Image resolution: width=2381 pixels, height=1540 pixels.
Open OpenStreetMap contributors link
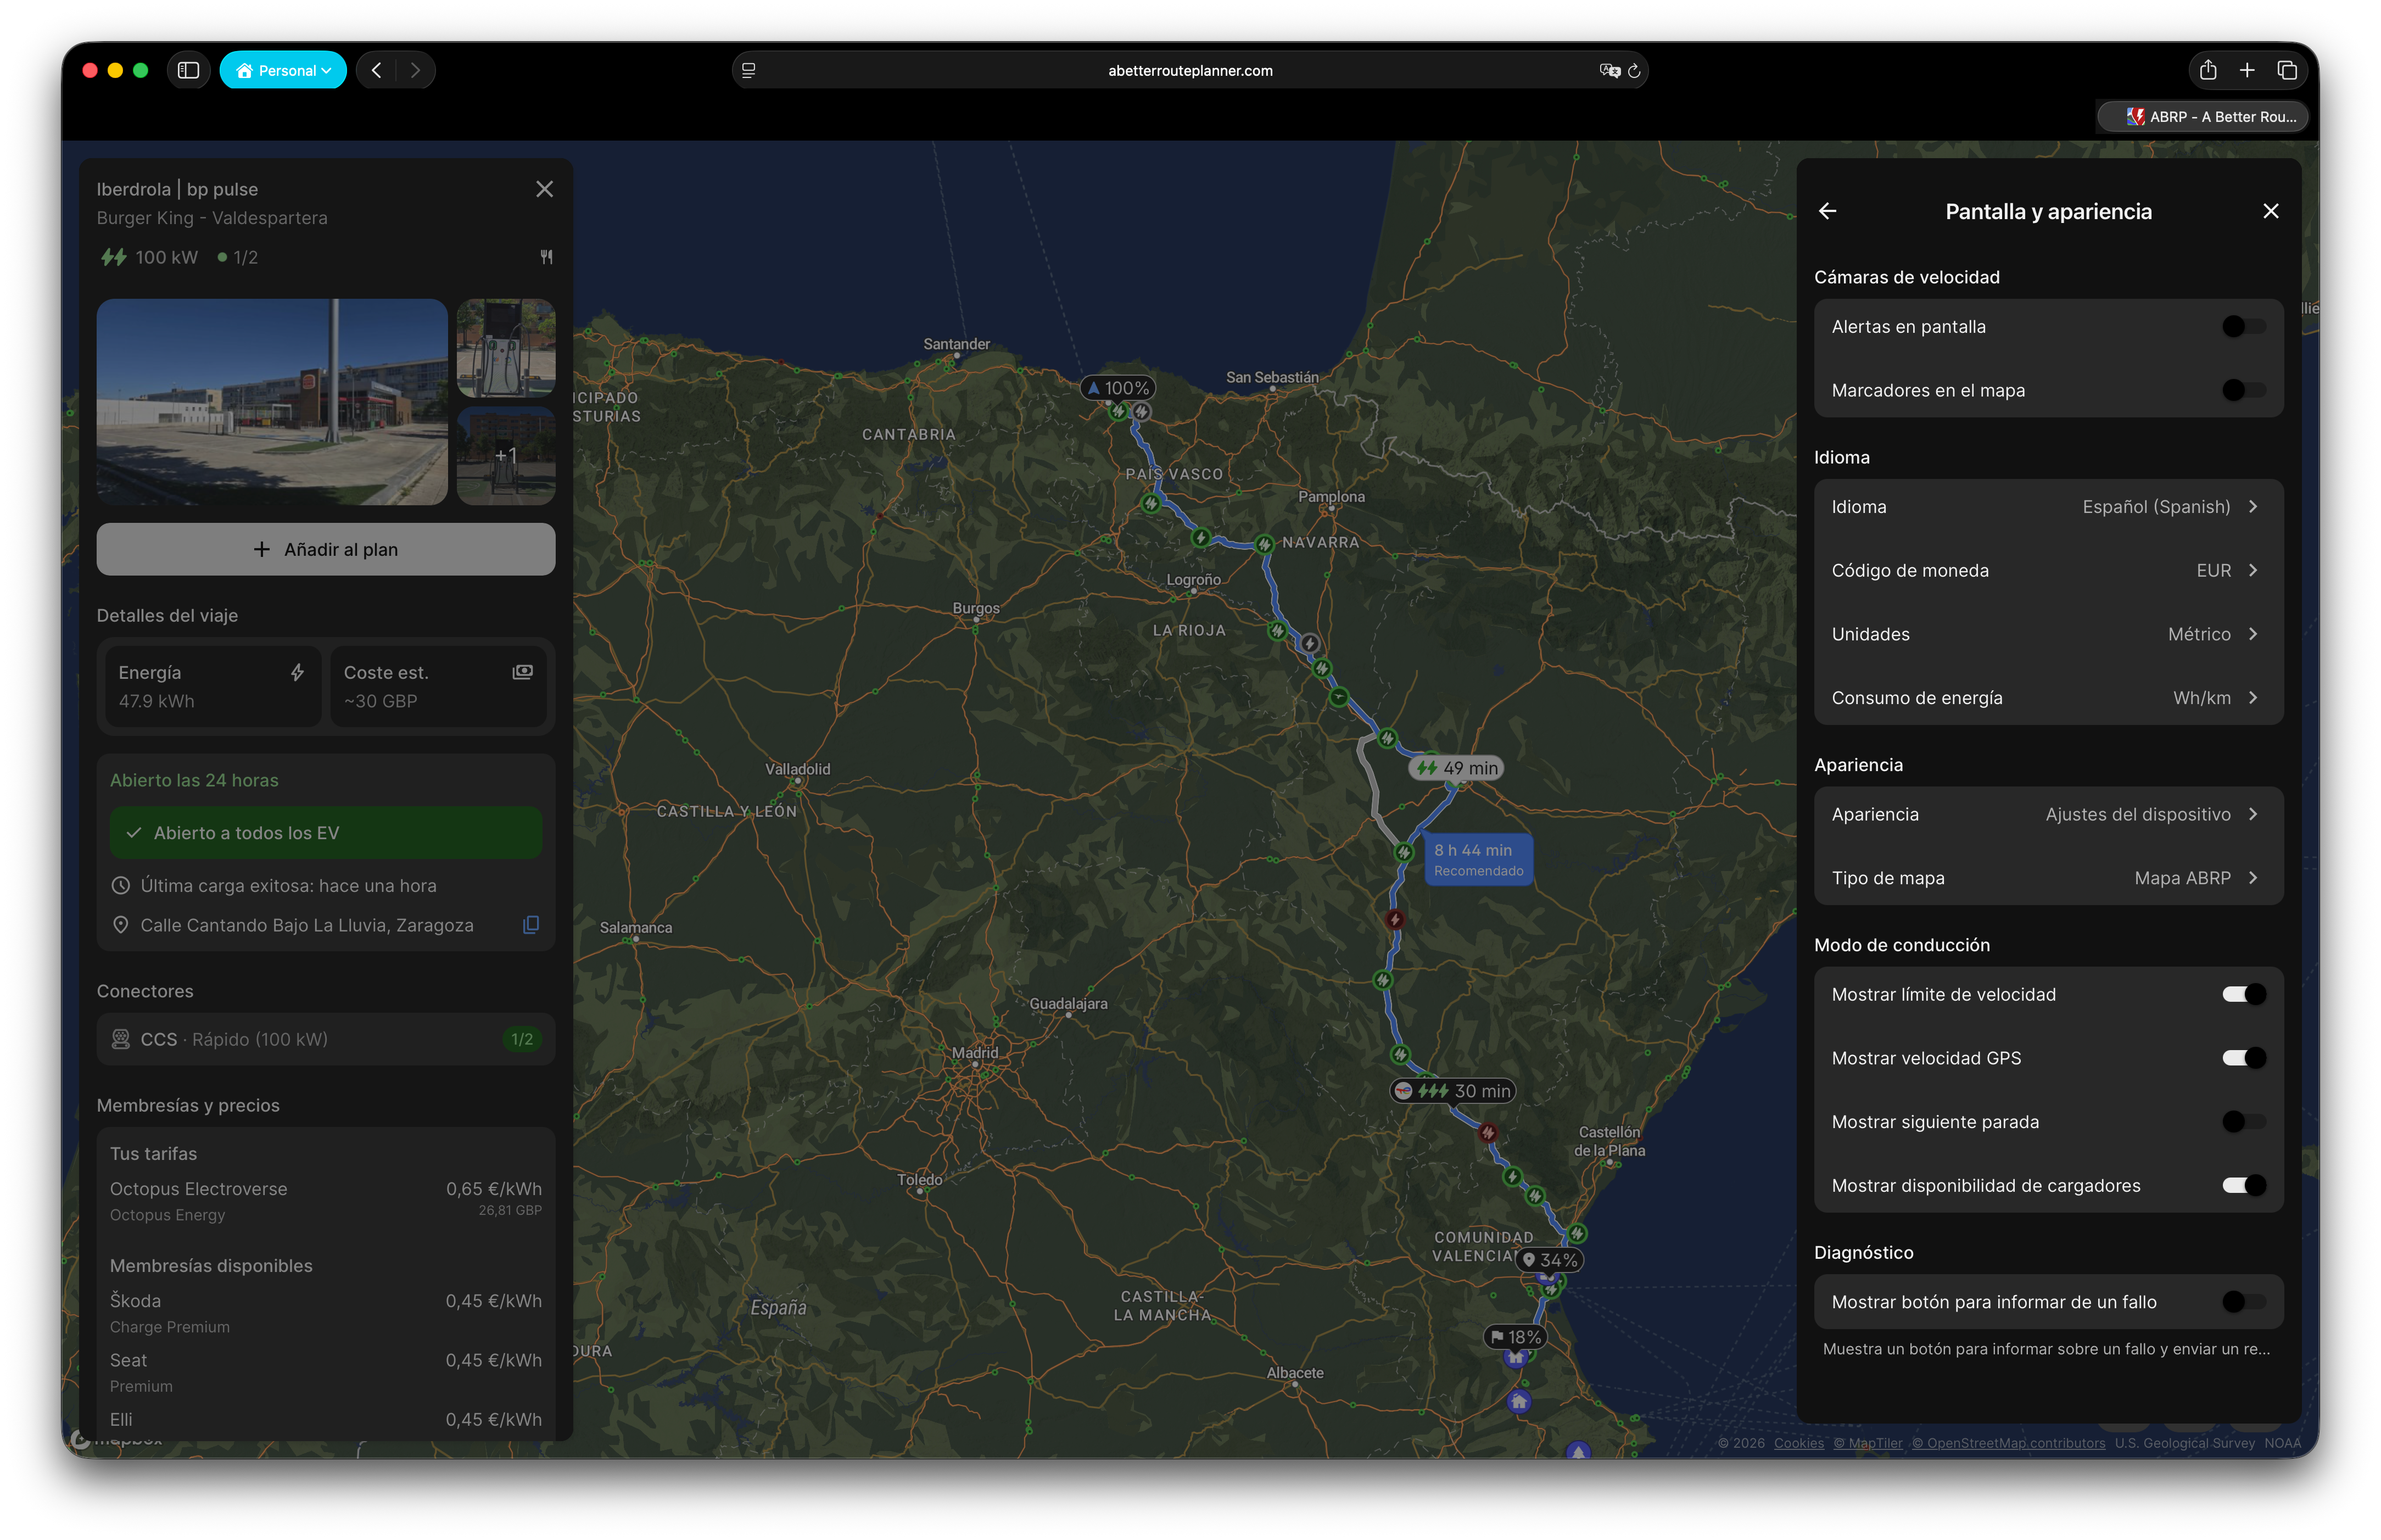(x=2008, y=1443)
